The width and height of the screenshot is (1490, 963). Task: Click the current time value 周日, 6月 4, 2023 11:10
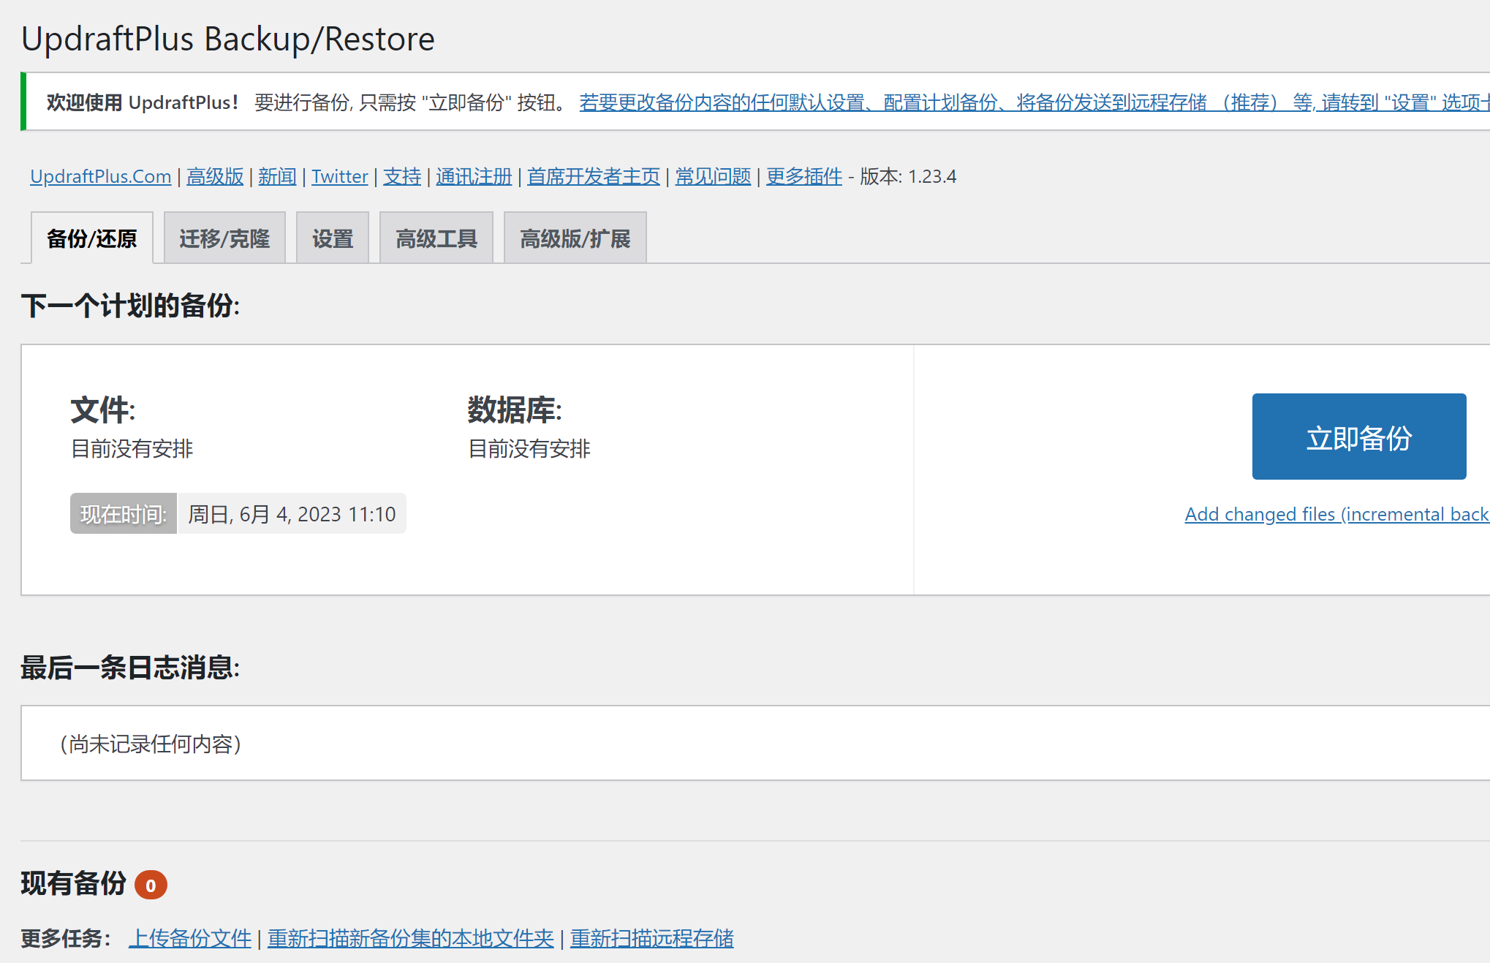point(292,514)
